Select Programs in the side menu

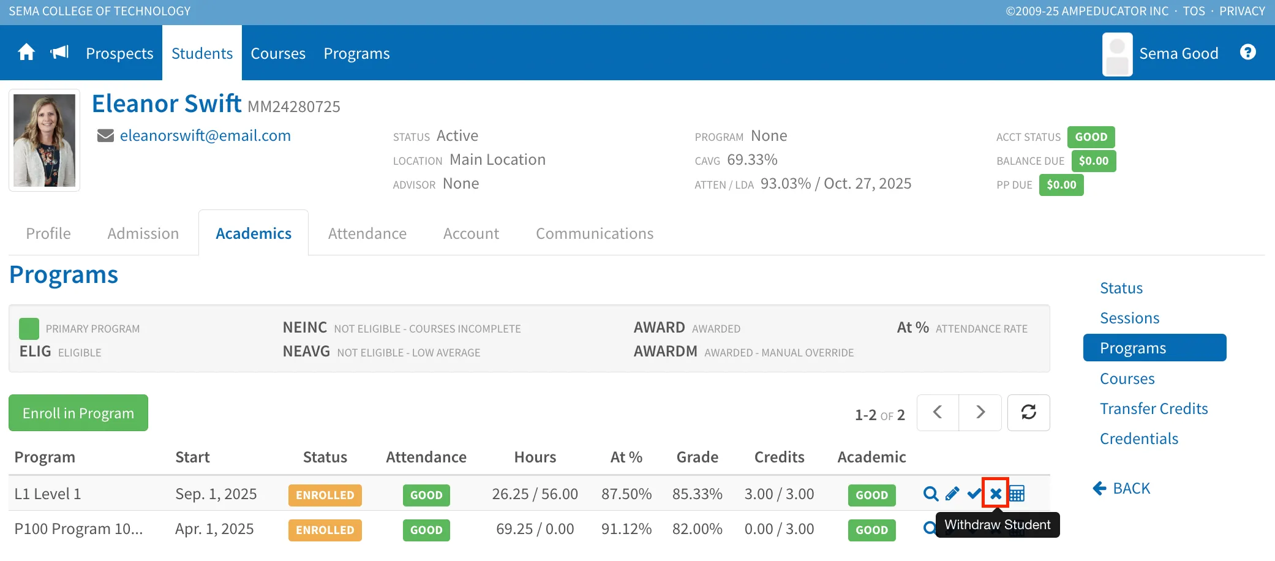pos(1155,348)
